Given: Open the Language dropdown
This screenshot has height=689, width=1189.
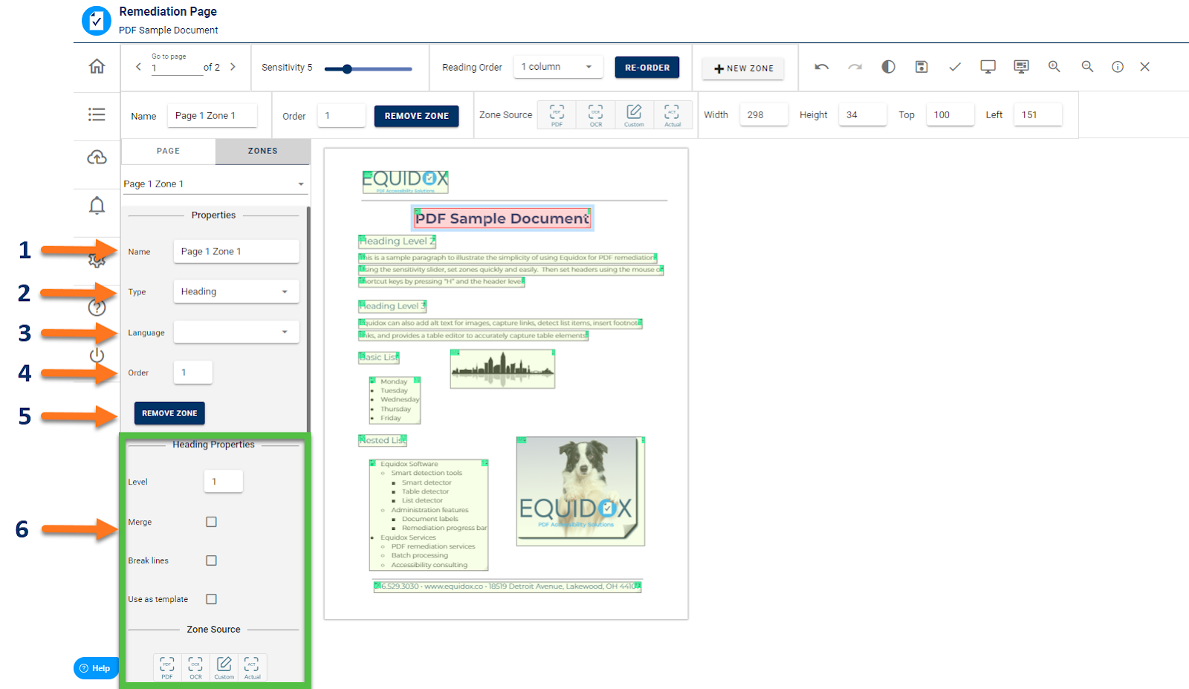Looking at the screenshot, I should pos(236,332).
